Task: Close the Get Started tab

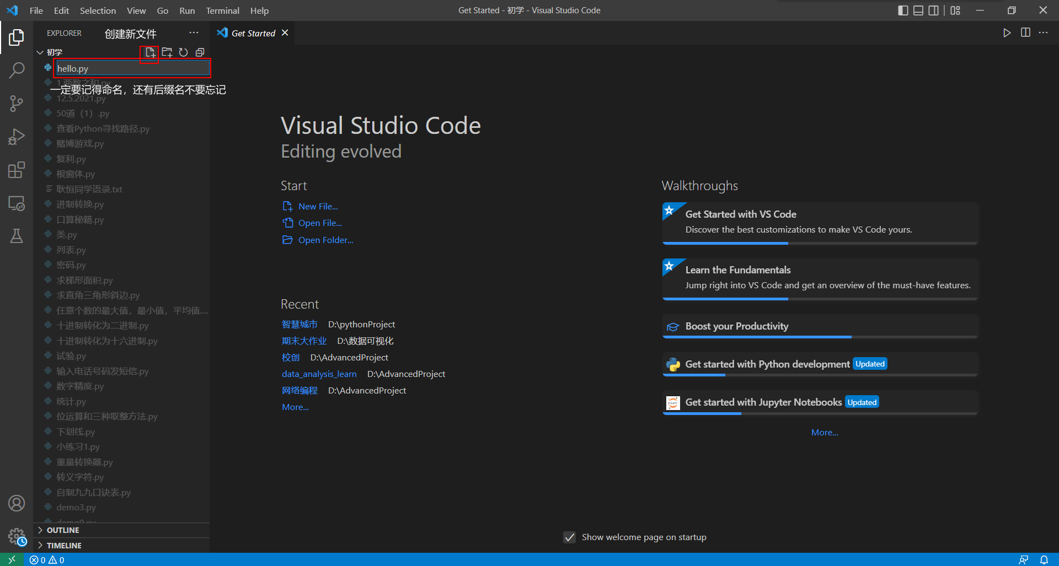Action: 285,33
